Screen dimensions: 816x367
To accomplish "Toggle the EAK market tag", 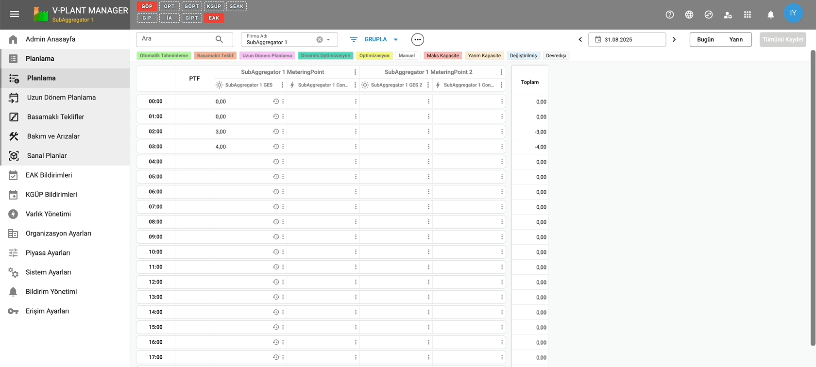I will point(214,18).
